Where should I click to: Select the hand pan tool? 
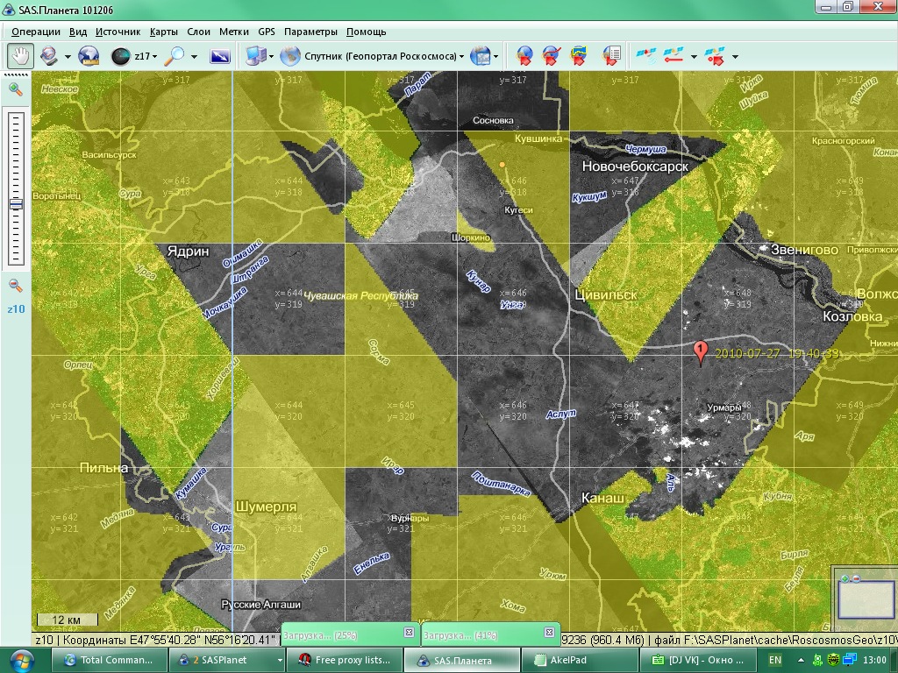(x=20, y=56)
